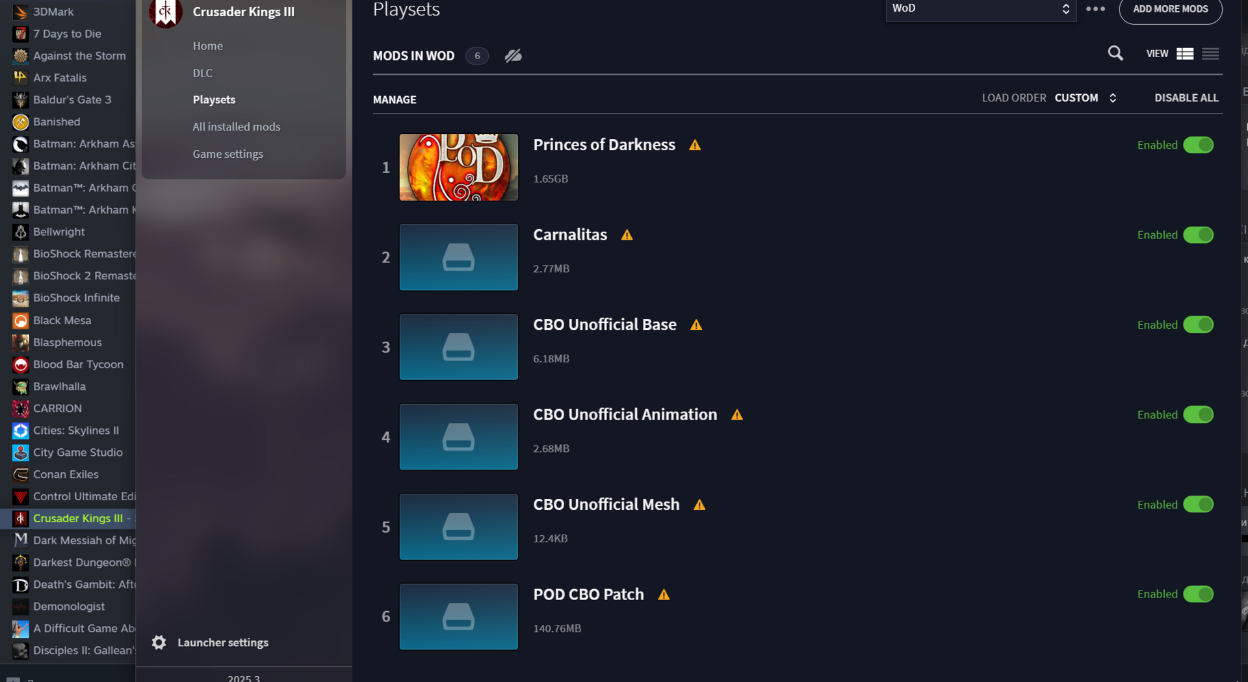
Task: Open the Princes of Darkness mod thumbnail
Action: click(459, 168)
